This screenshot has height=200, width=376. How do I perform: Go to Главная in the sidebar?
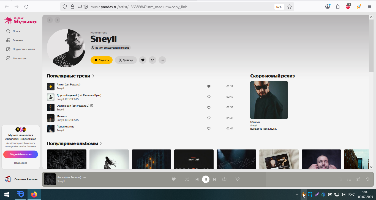click(14, 40)
